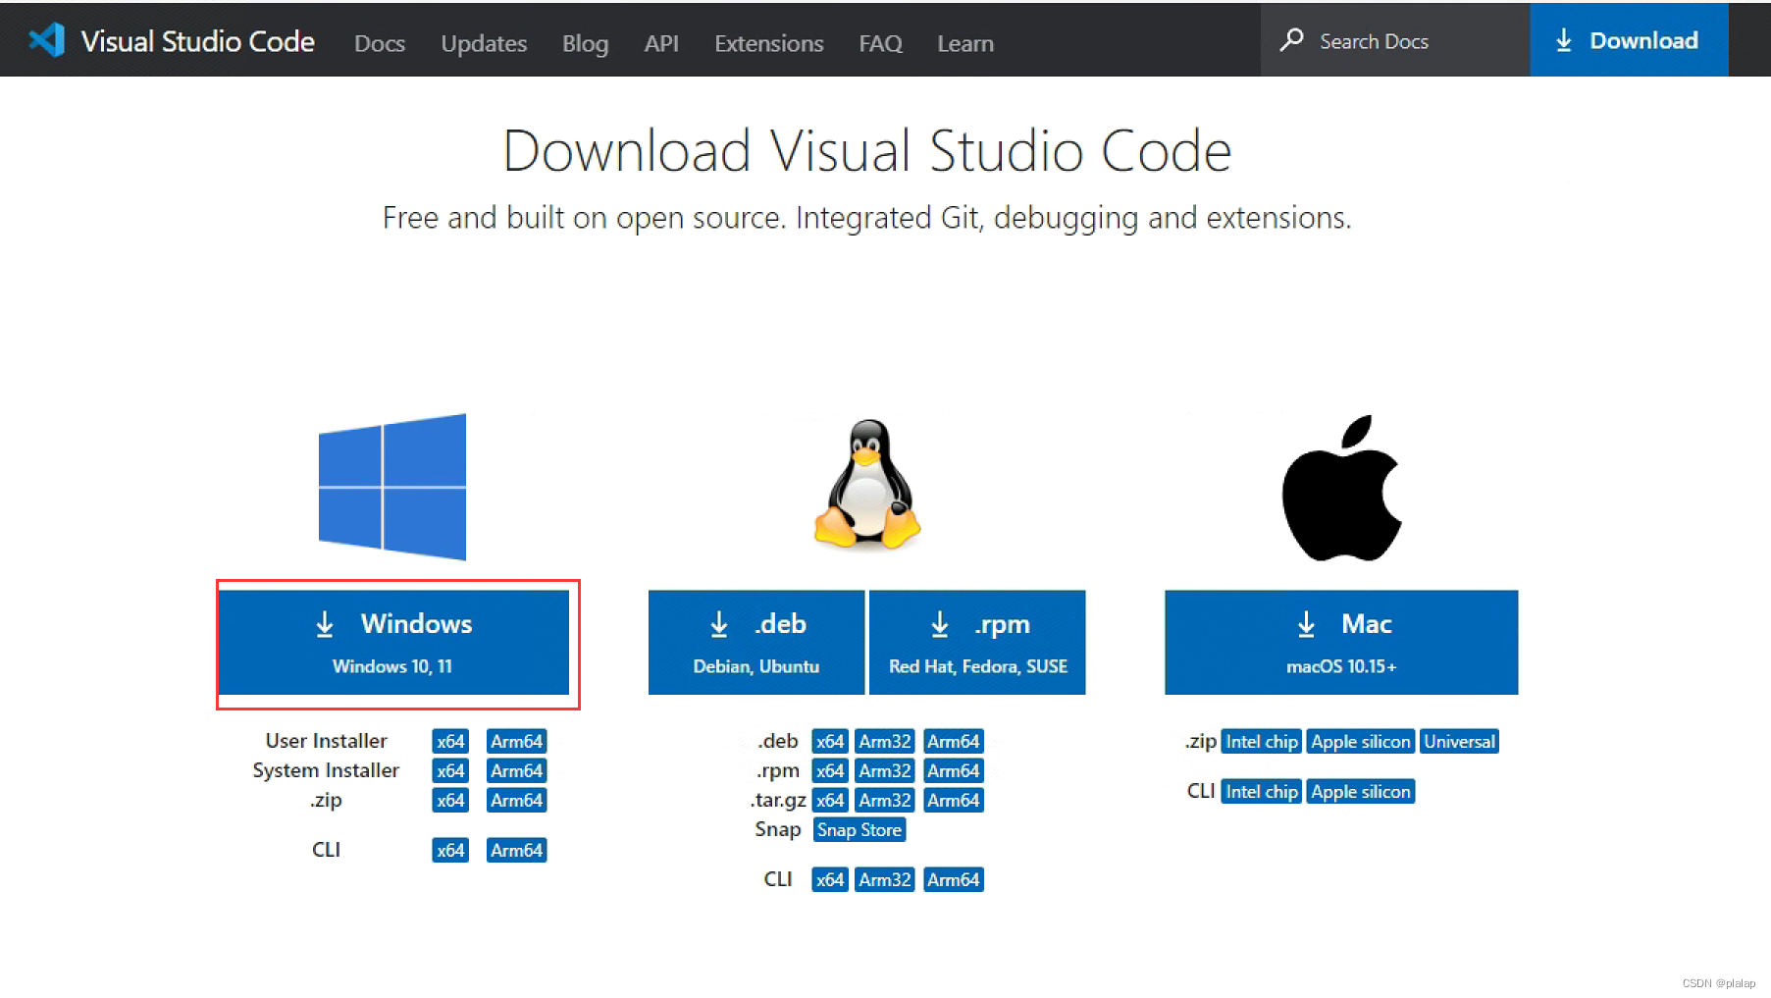Screen dimensions: 1771x998
Task: Go to the Blog section
Action: [585, 43]
